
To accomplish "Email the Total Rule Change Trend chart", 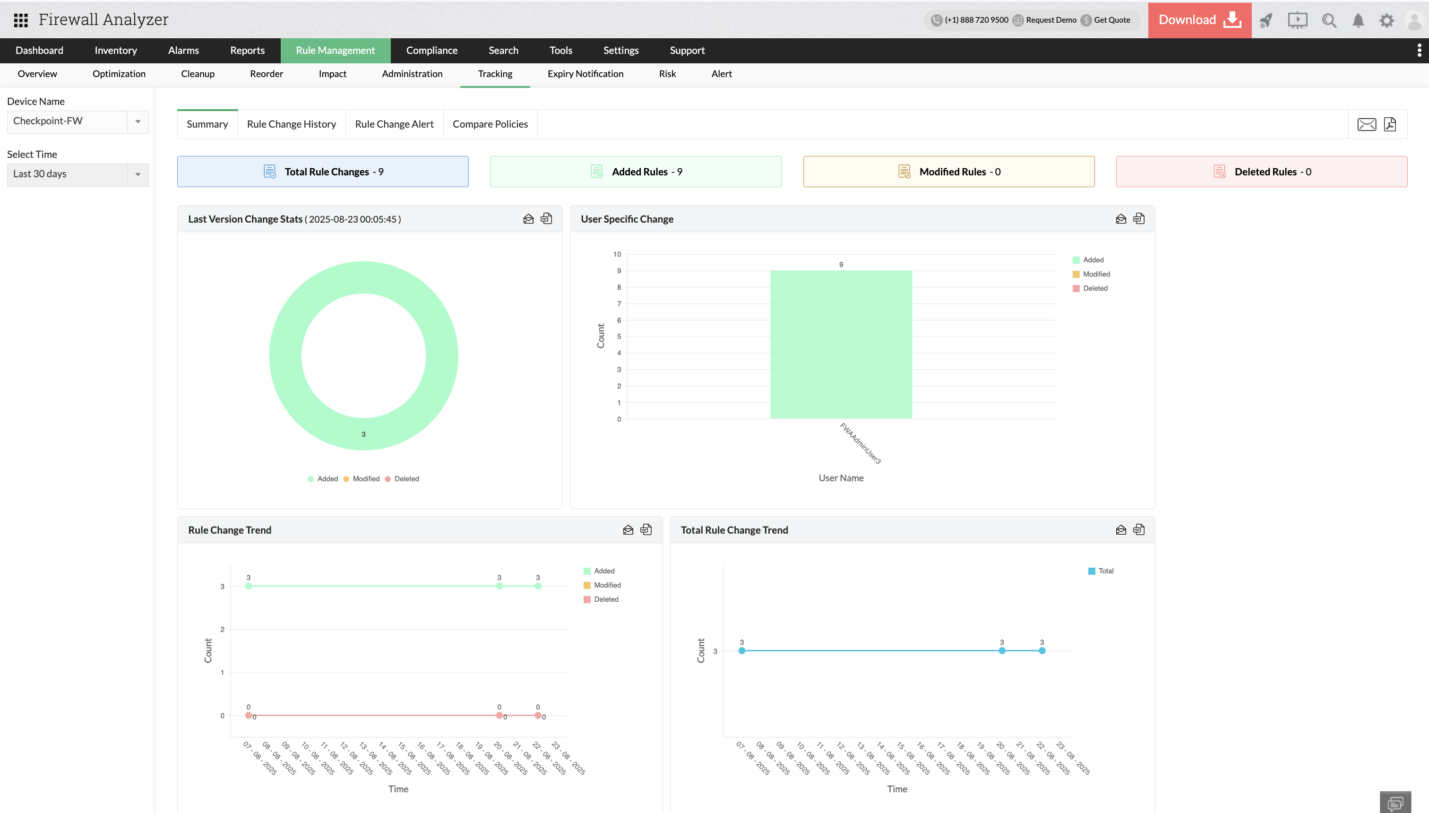I will tap(1120, 529).
